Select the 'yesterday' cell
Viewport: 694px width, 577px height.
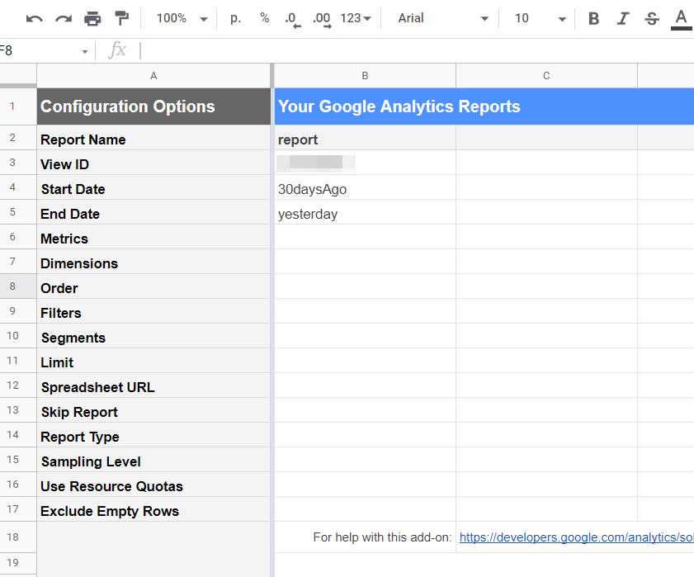pos(365,214)
